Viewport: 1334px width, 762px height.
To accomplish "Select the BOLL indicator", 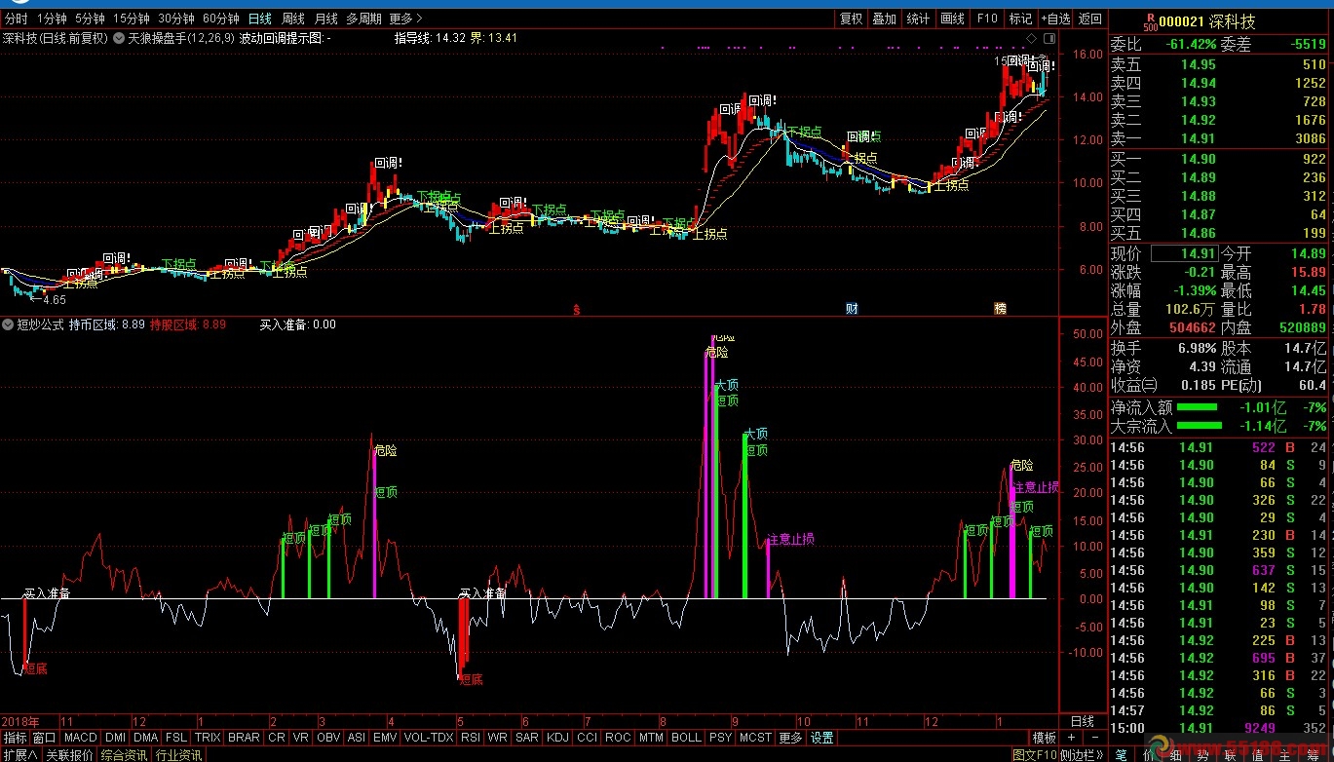I will coord(687,738).
